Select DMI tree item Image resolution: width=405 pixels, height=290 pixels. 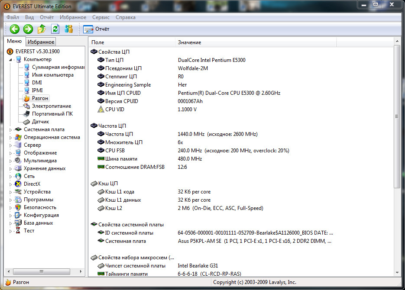pos(37,83)
